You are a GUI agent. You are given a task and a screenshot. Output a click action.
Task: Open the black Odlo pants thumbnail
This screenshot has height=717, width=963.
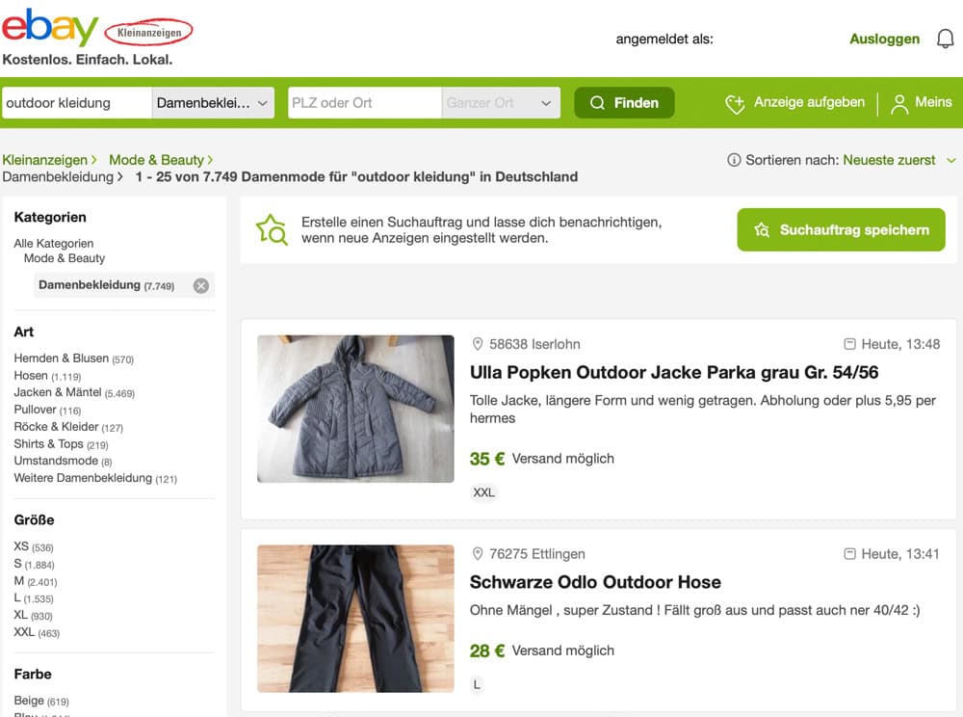coord(355,619)
